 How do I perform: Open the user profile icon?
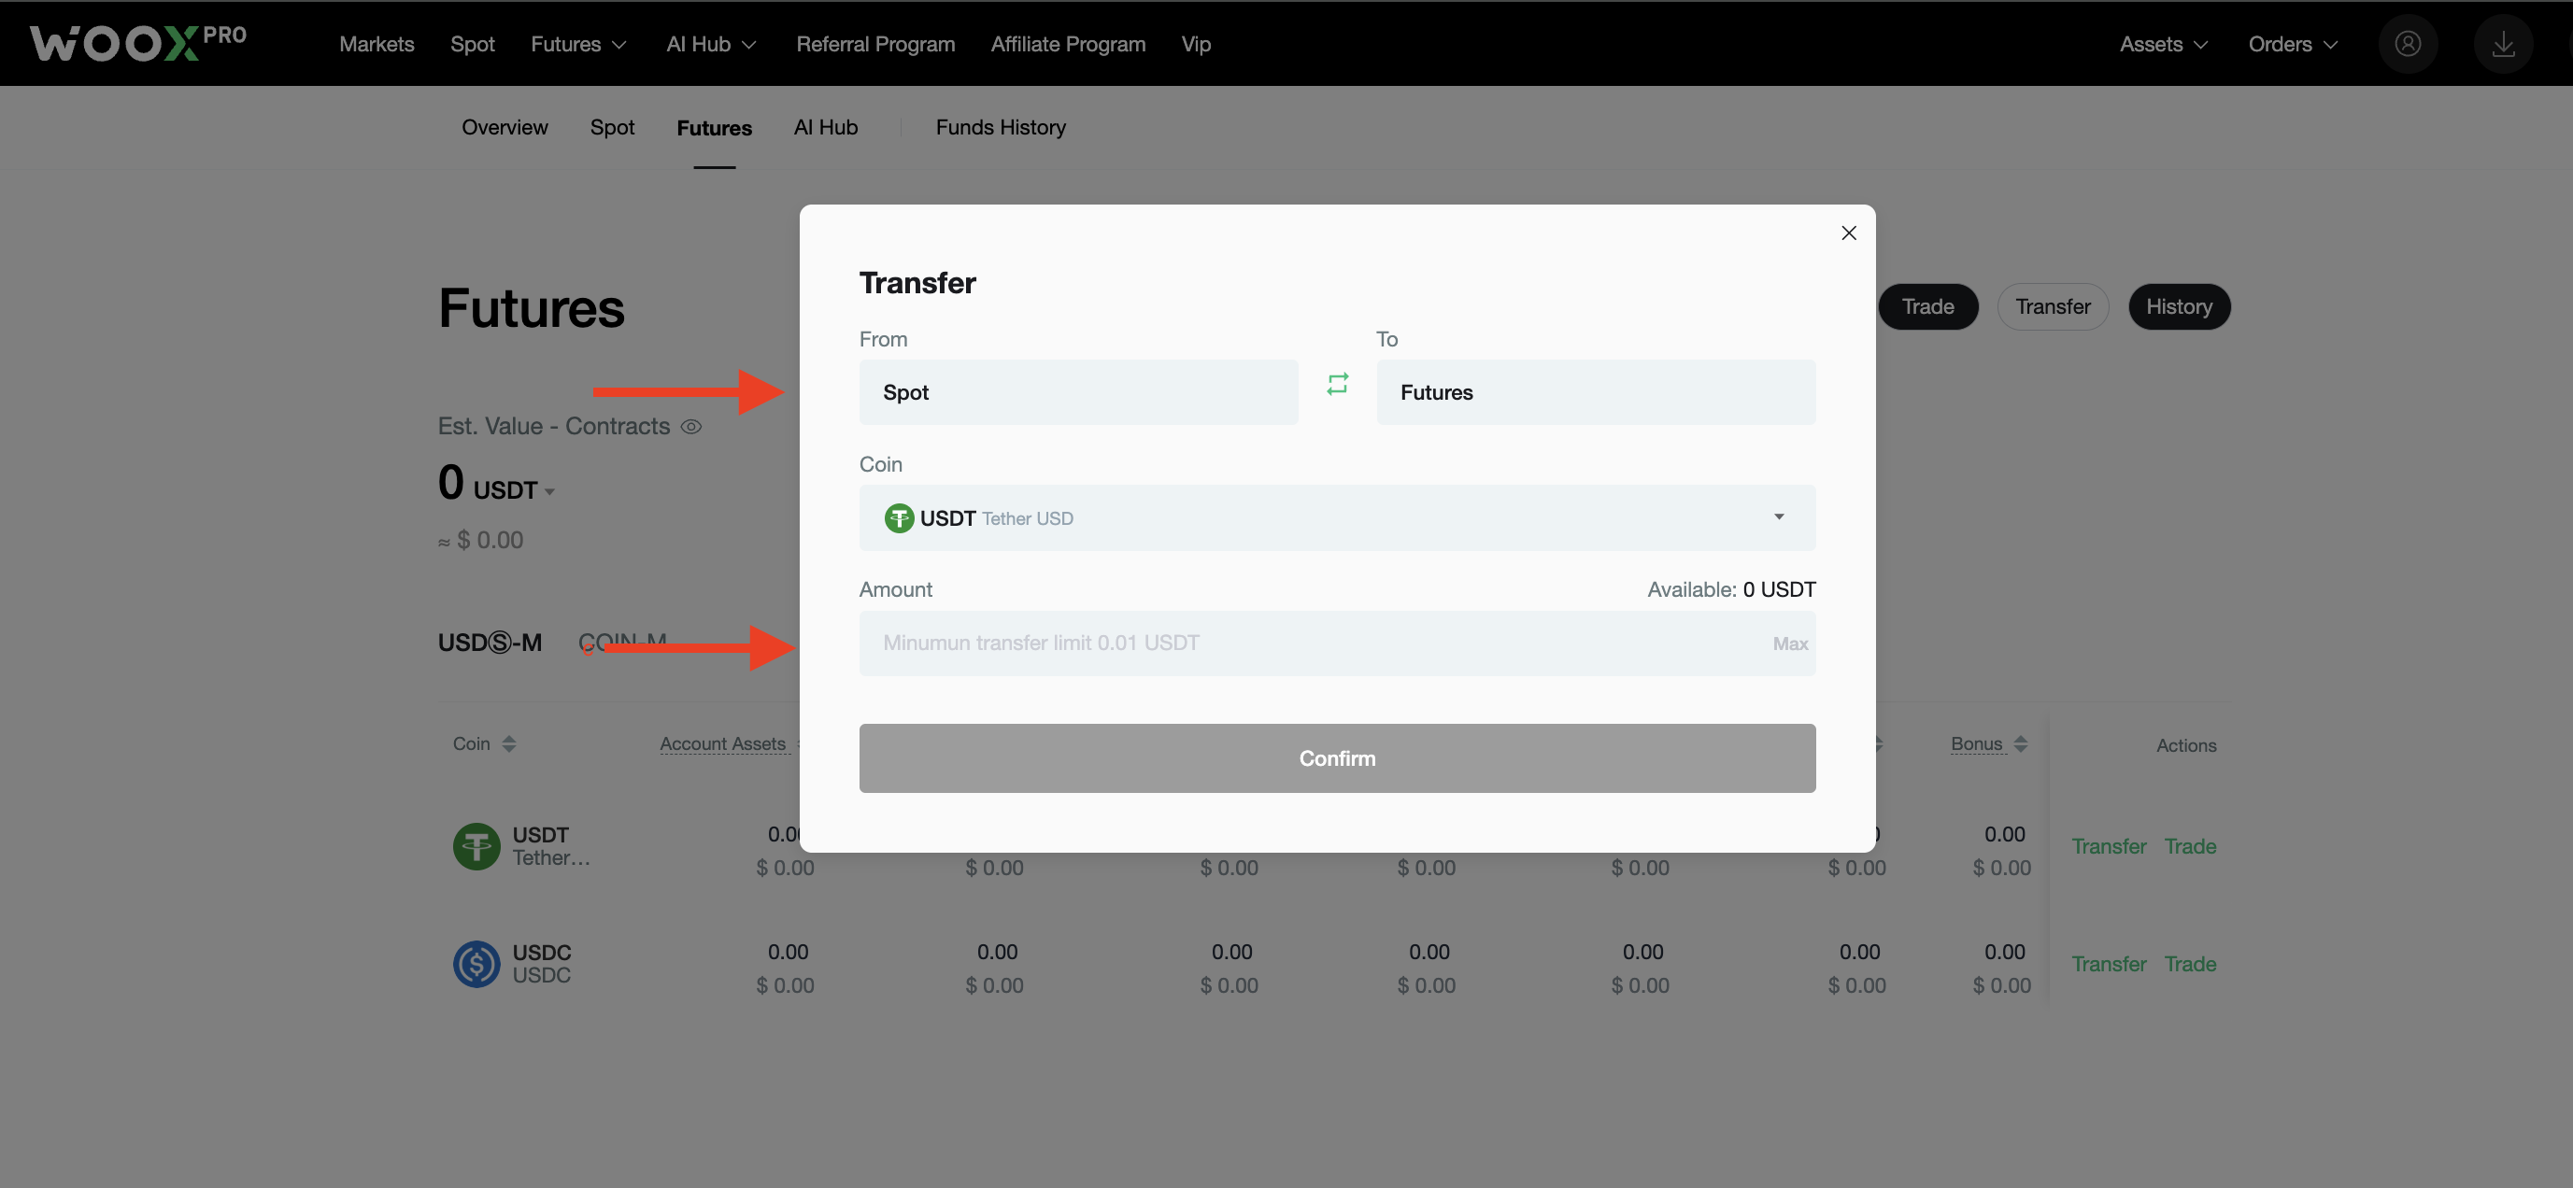pos(2408,44)
